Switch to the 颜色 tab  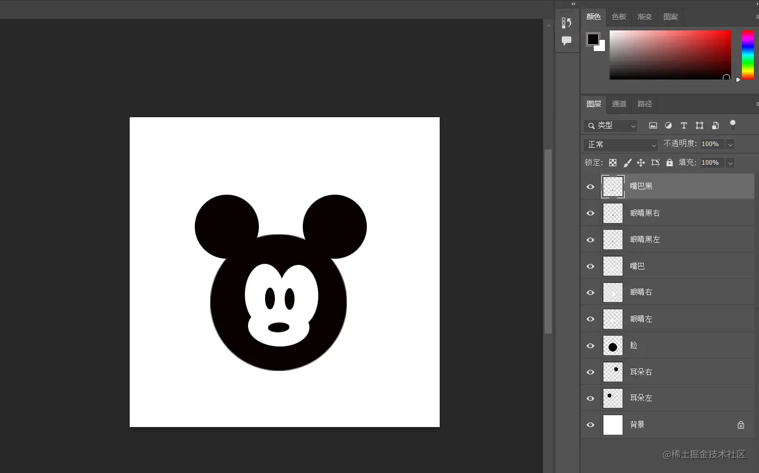(594, 17)
